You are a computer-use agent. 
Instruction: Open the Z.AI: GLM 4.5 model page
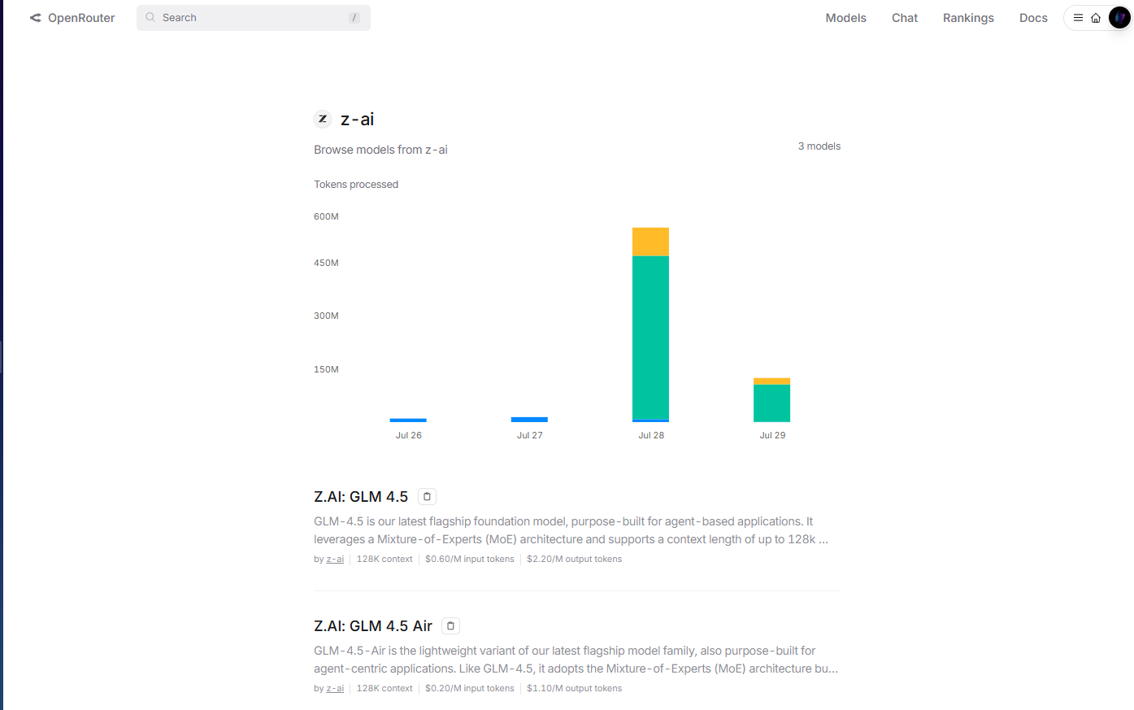(361, 497)
